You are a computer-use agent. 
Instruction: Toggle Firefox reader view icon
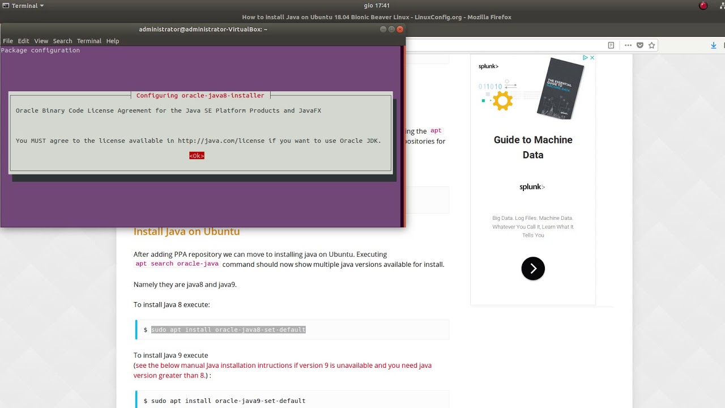pos(611,45)
